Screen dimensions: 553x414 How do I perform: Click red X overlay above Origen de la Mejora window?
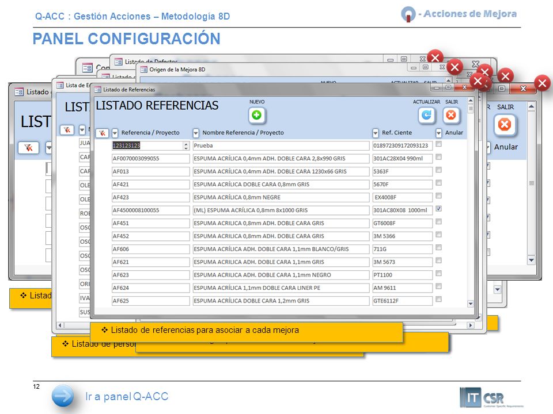click(454, 67)
